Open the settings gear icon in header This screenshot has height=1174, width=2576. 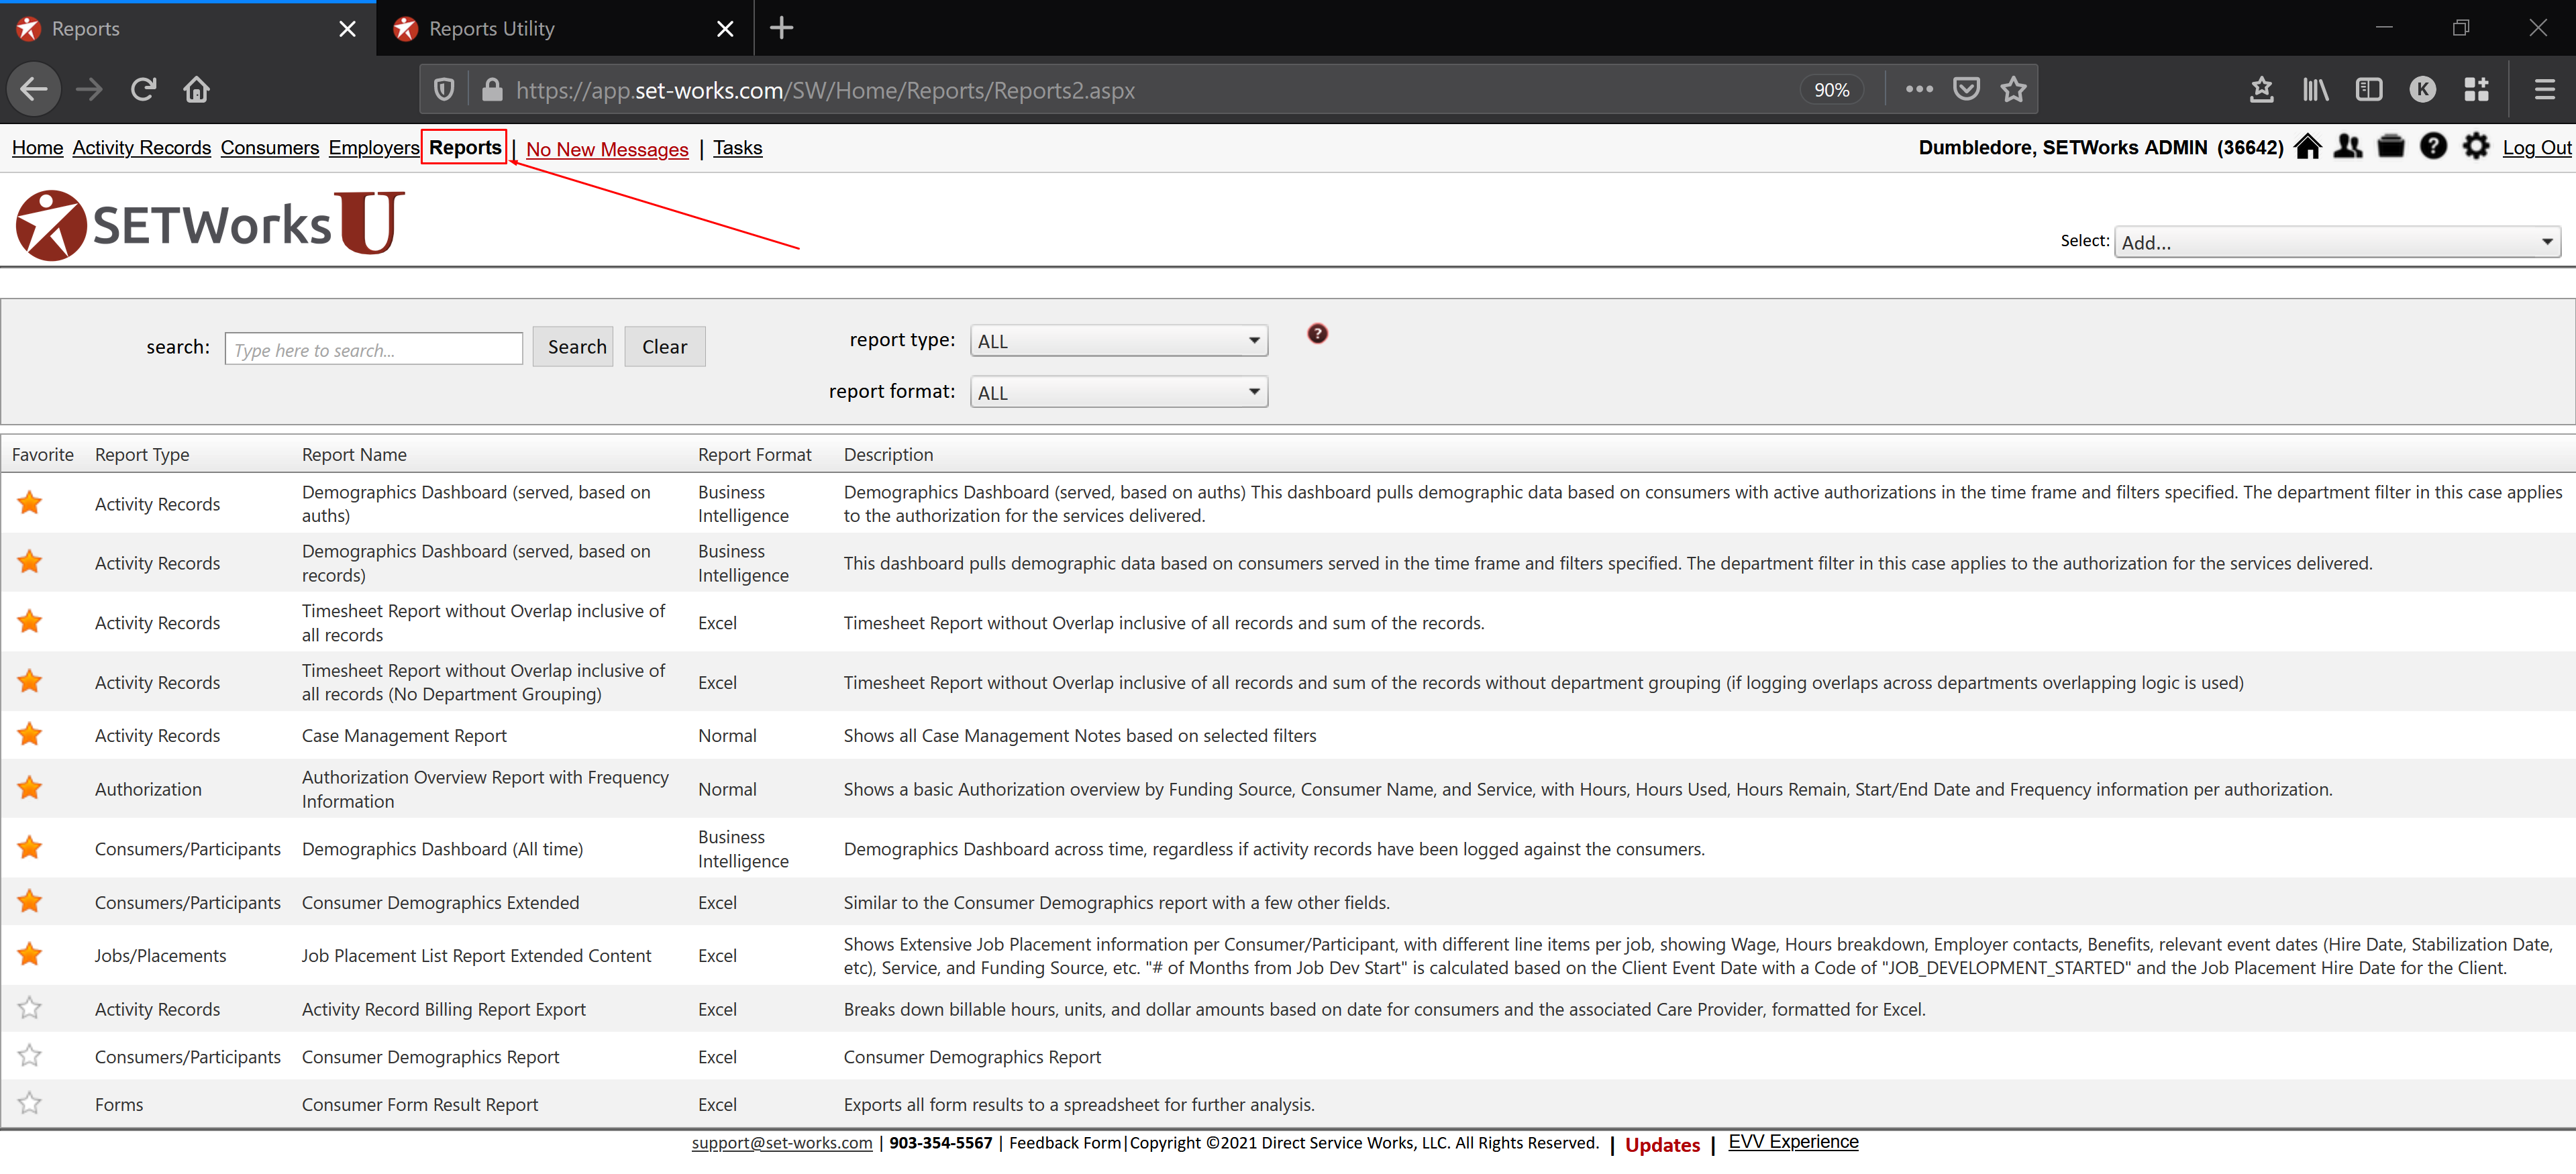coord(2475,147)
